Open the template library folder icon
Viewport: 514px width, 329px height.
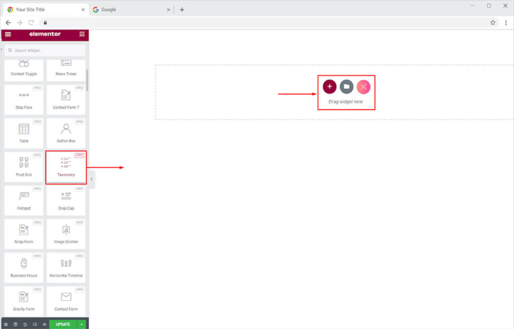[346, 86]
